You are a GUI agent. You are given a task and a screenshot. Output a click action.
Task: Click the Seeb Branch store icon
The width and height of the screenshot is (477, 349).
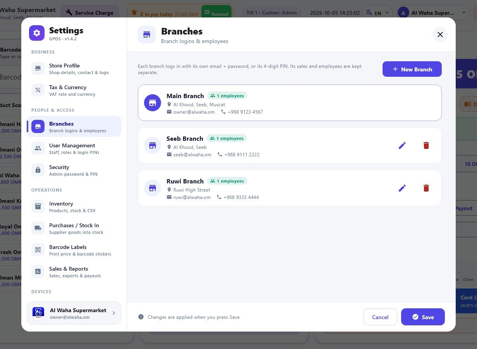tap(153, 145)
